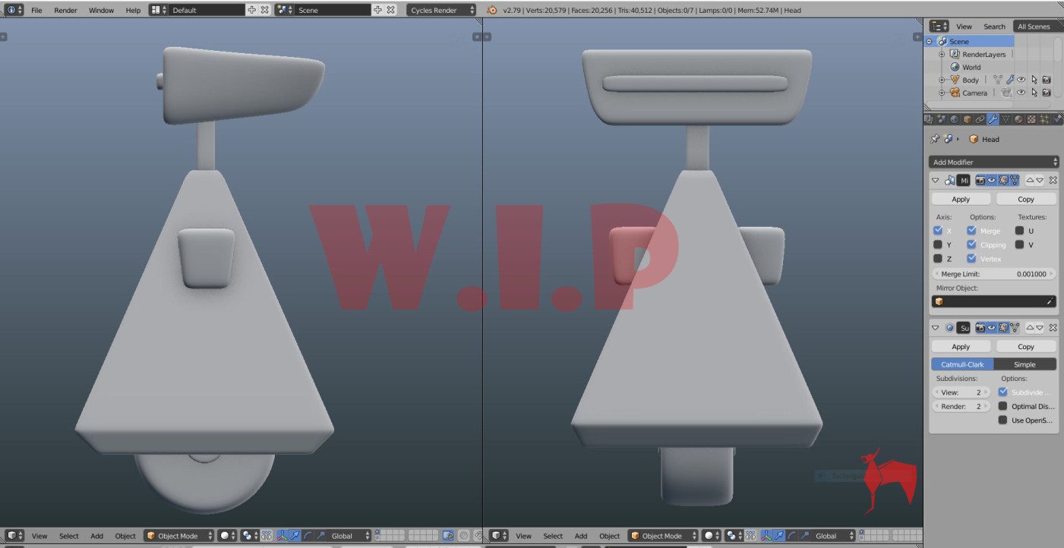Click the Material properties tab icon
The height and width of the screenshot is (548, 1064).
(x=1018, y=119)
